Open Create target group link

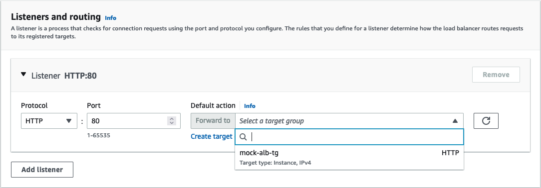point(212,136)
